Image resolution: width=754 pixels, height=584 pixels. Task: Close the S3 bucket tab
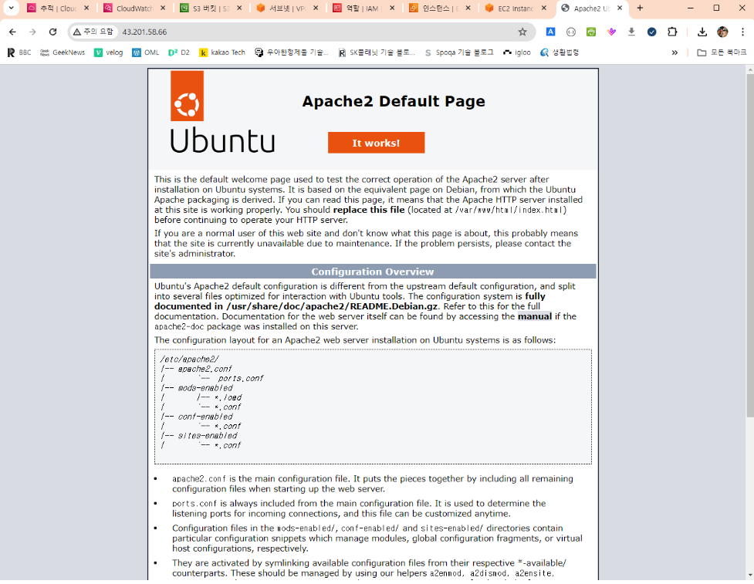click(x=239, y=8)
